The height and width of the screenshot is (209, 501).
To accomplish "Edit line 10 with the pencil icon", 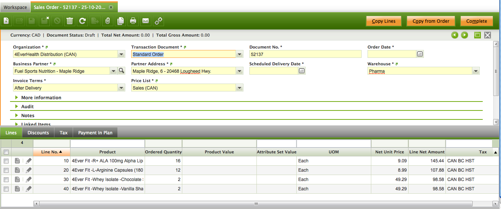I will pos(29,161).
